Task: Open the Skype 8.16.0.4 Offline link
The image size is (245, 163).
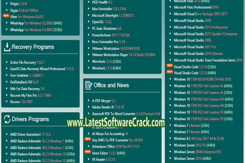Action: (24, 11)
